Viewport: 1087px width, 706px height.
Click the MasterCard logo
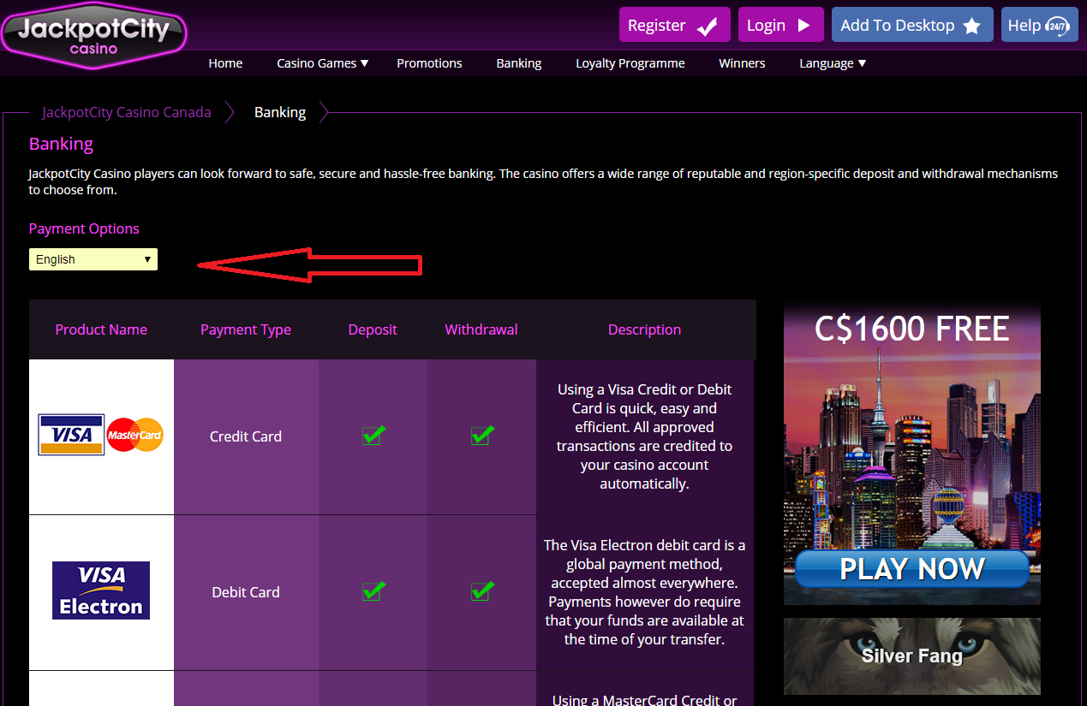[x=134, y=435]
